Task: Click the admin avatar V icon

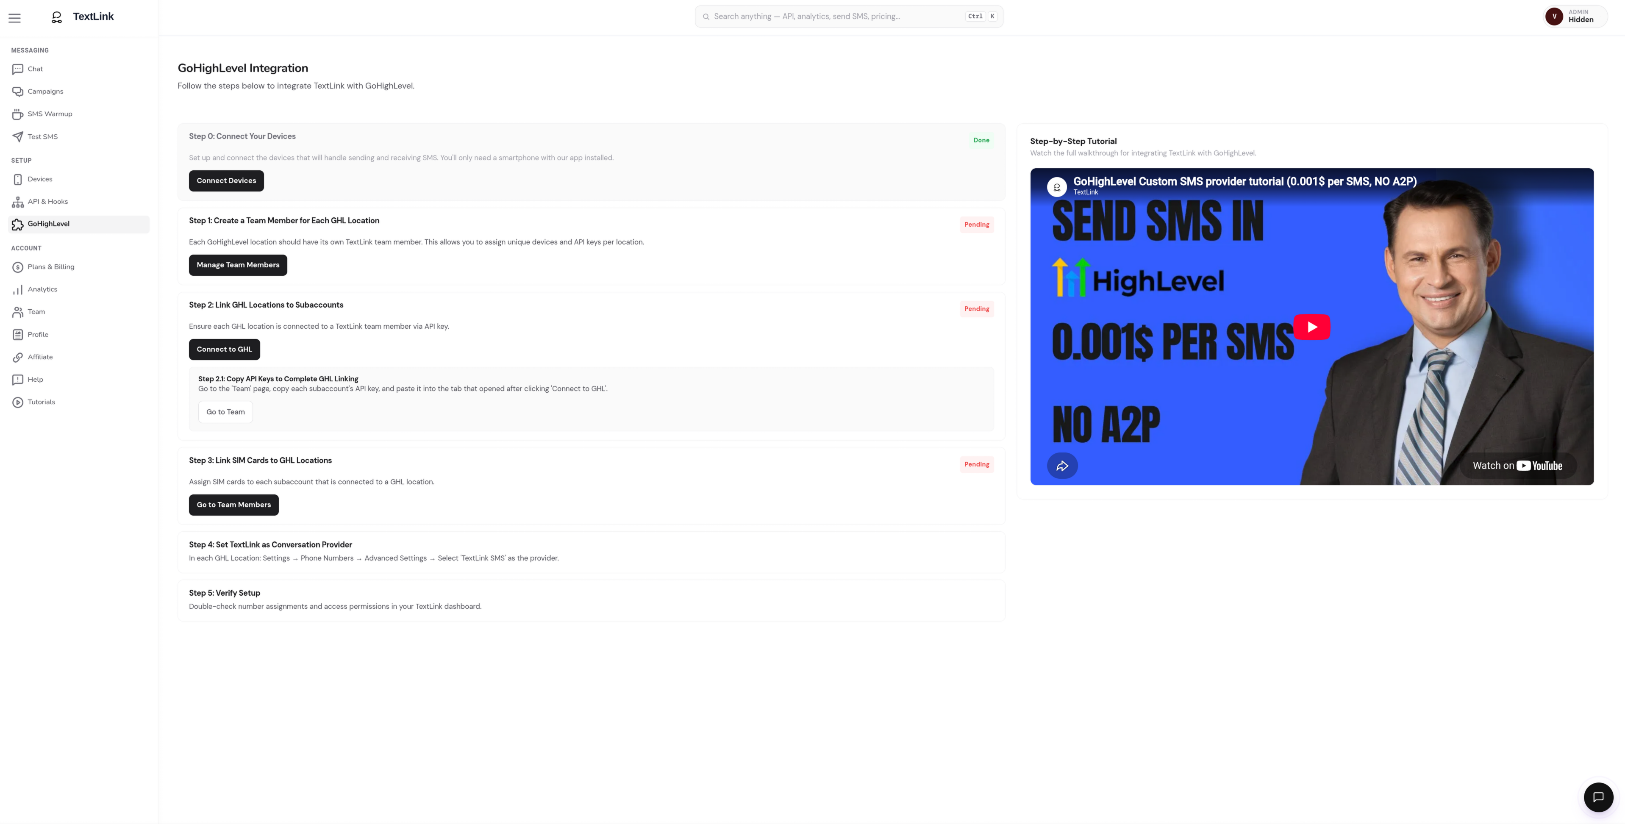Action: (1554, 17)
